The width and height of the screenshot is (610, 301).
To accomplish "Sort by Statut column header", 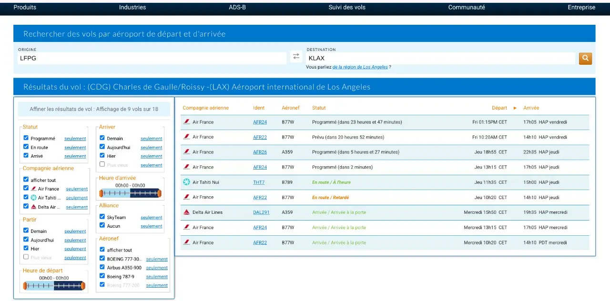I will pos(319,108).
